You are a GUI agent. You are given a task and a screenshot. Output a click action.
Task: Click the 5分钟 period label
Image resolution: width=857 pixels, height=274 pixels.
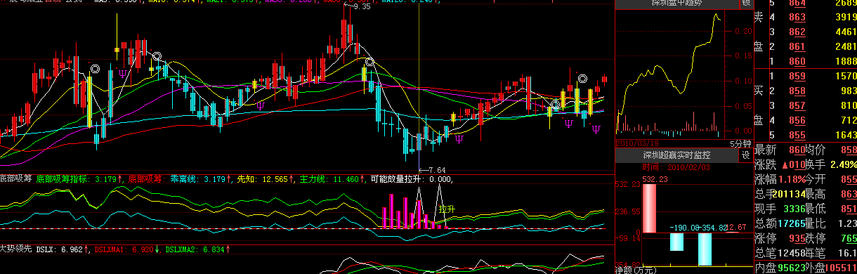point(740,143)
